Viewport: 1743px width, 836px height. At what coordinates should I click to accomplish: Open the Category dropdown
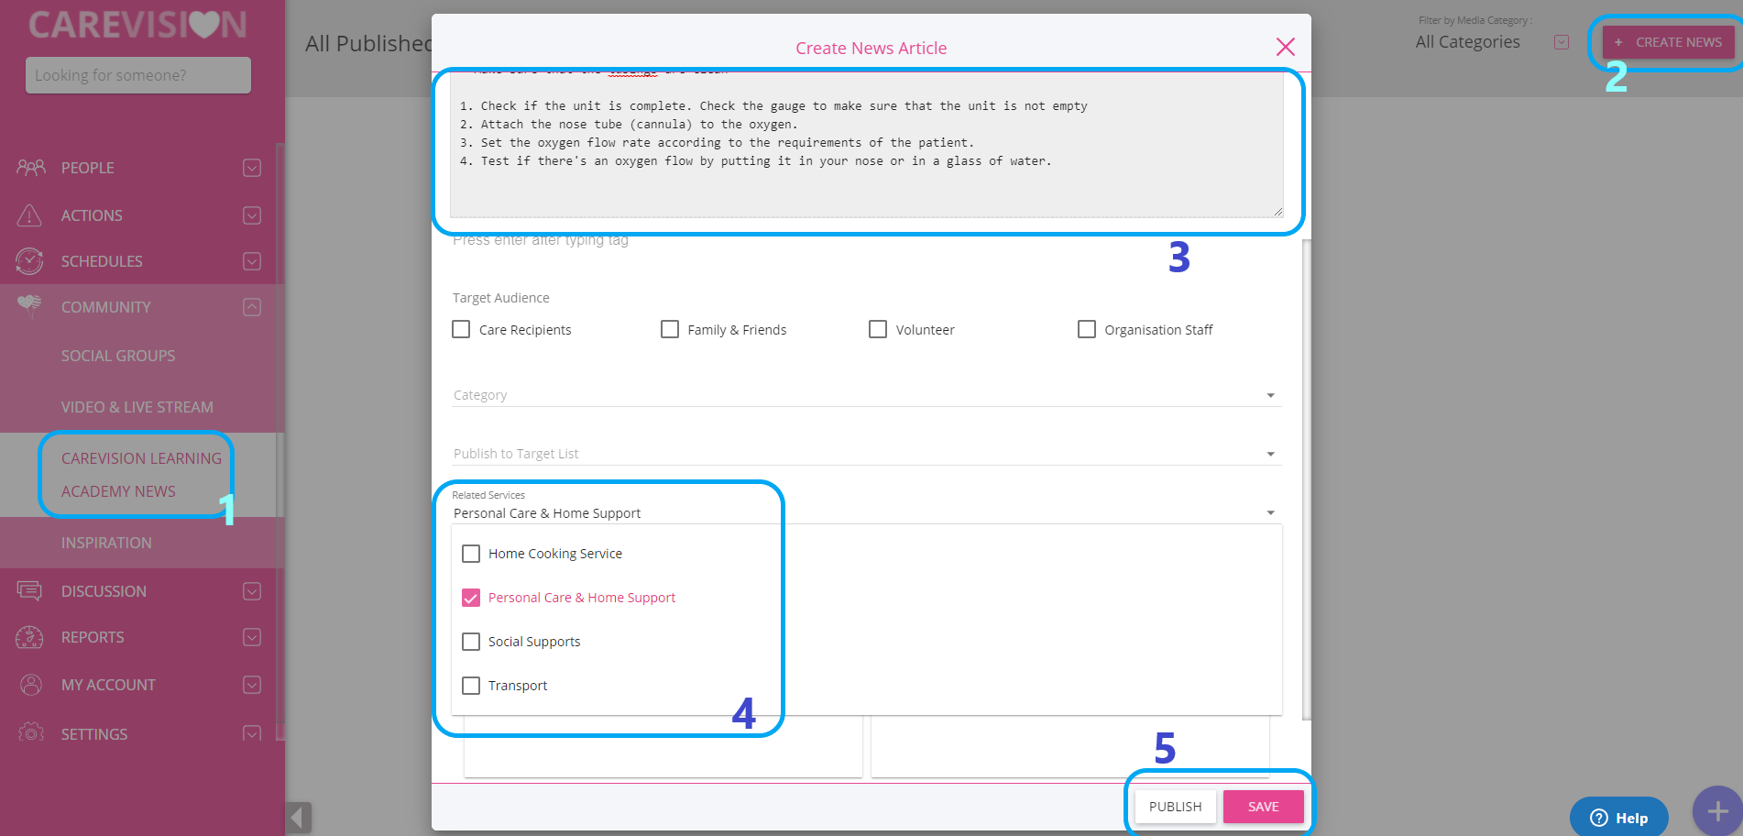click(x=866, y=395)
